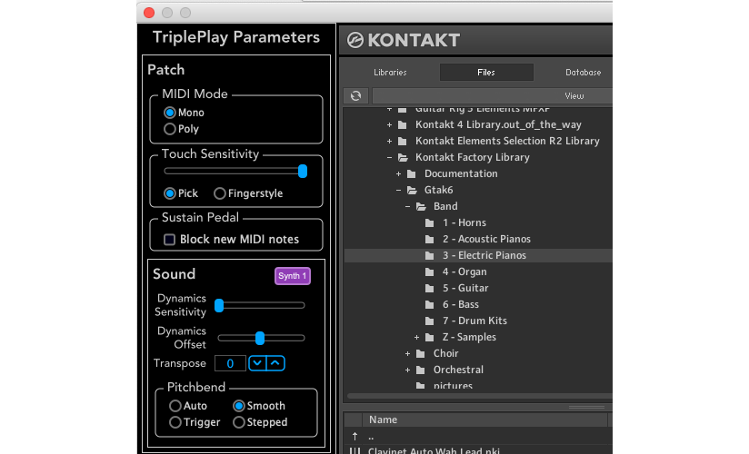Choose Fingerstyle touch sensitivity option
This screenshot has width=749, height=454.
pyautogui.click(x=220, y=193)
